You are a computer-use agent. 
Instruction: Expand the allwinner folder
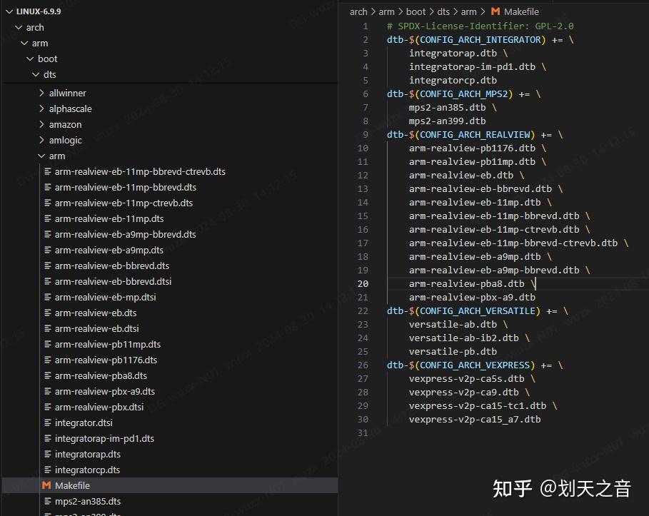42,93
